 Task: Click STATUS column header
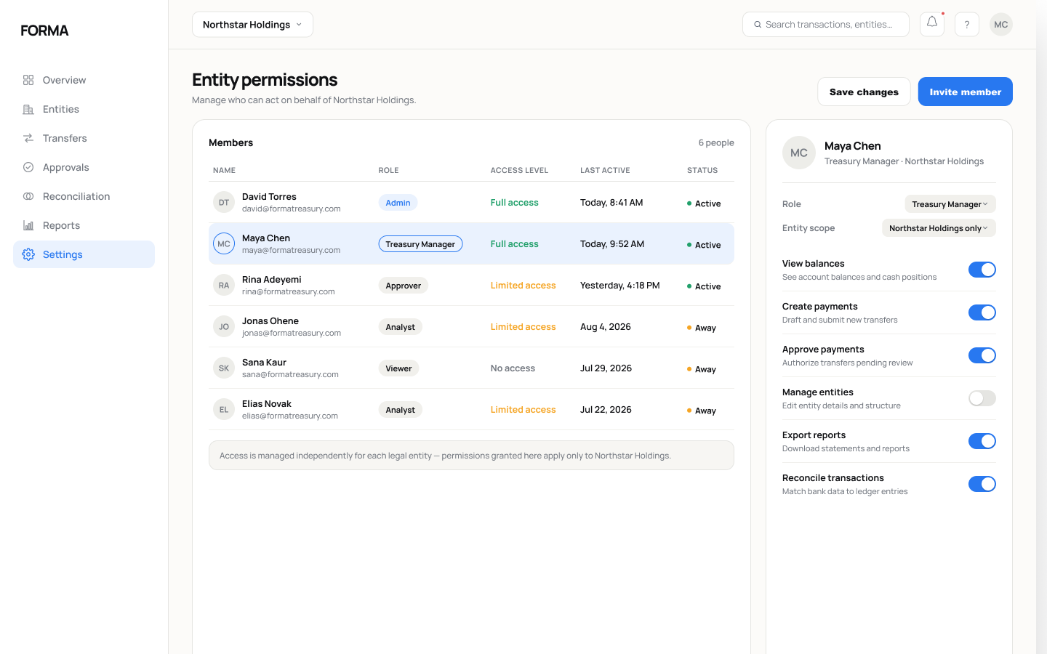point(702,170)
